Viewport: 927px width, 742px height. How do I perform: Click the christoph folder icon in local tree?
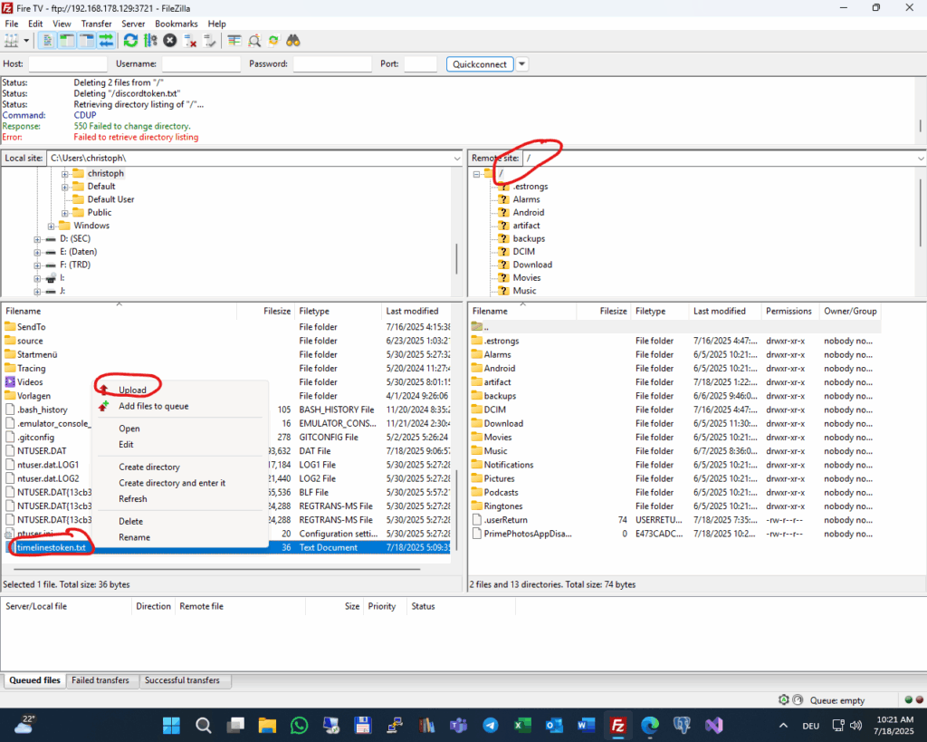pyautogui.click(x=78, y=173)
